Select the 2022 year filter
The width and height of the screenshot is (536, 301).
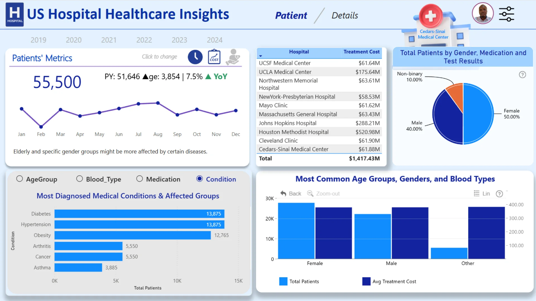144,40
